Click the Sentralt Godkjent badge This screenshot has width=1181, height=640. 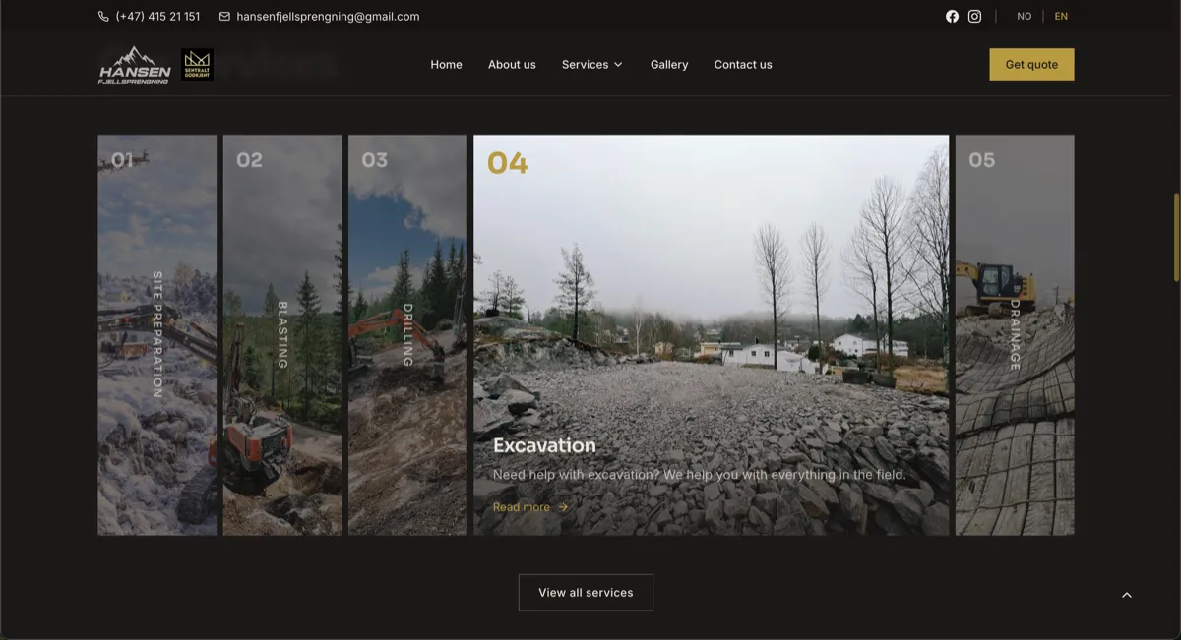tap(197, 65)
